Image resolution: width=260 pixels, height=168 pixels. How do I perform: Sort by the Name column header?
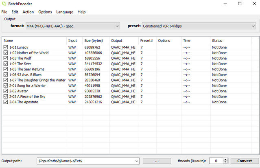click(x=35, y=41)
